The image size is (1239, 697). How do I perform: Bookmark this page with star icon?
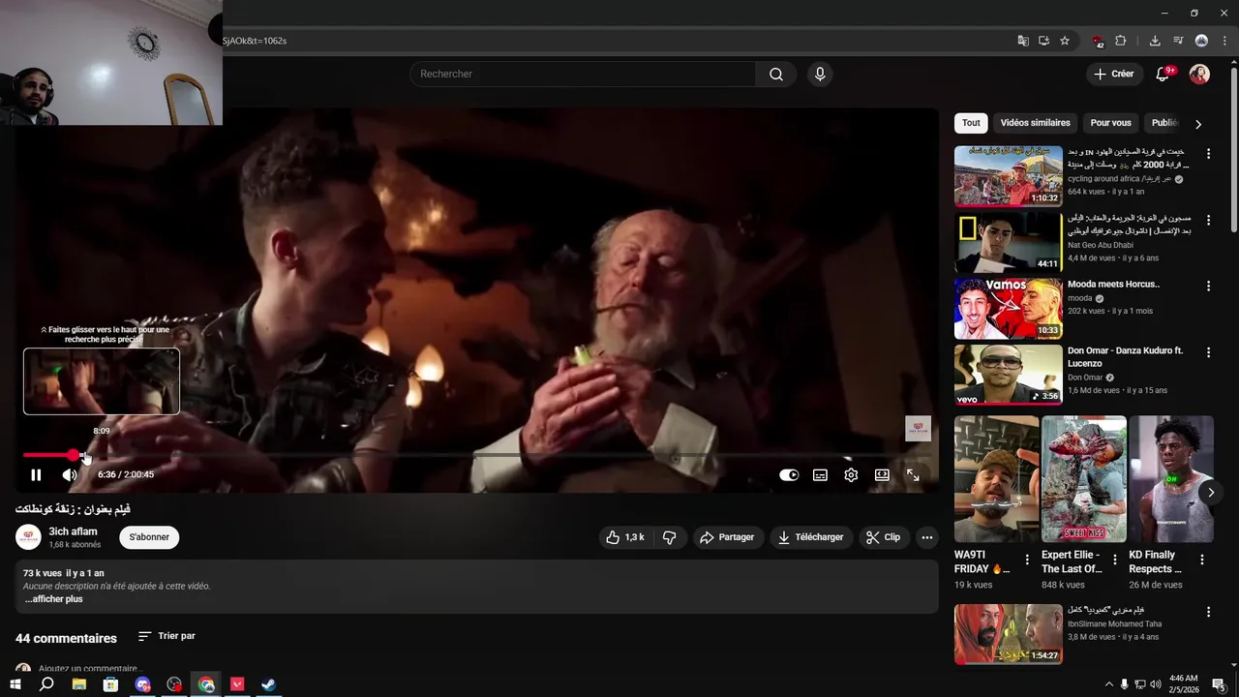[x=1065, y=41]
